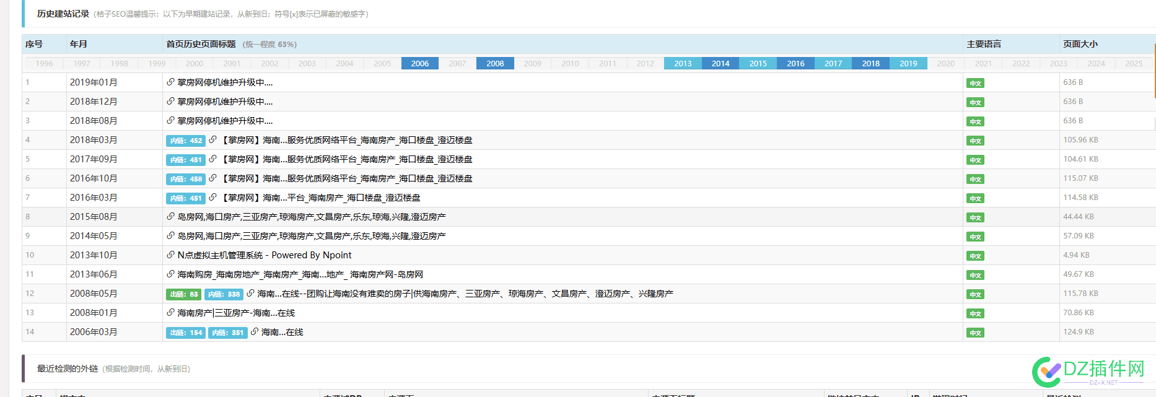Click 最近检测的外链 section heading
1156x397 pixels.
click(x=68, y=369)
